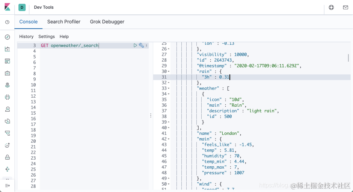Collapse the "weather" array at line 33
353x192 pixels.
pyautogui.click(x=169, y=88)
